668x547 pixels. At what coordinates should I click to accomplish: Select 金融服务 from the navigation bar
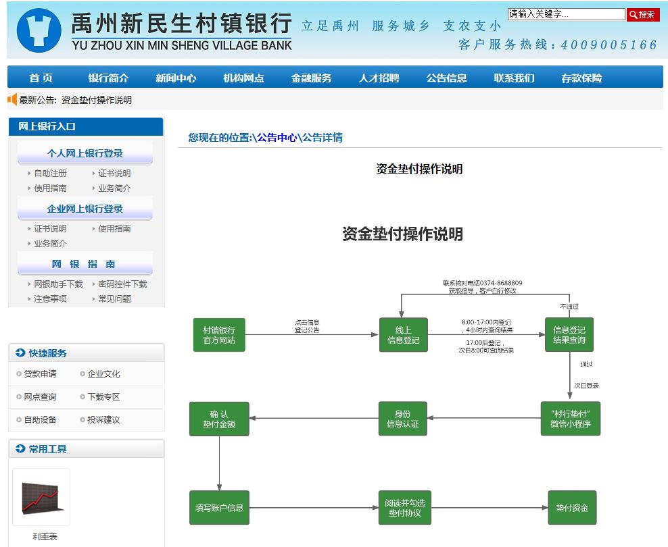point(311,78)
